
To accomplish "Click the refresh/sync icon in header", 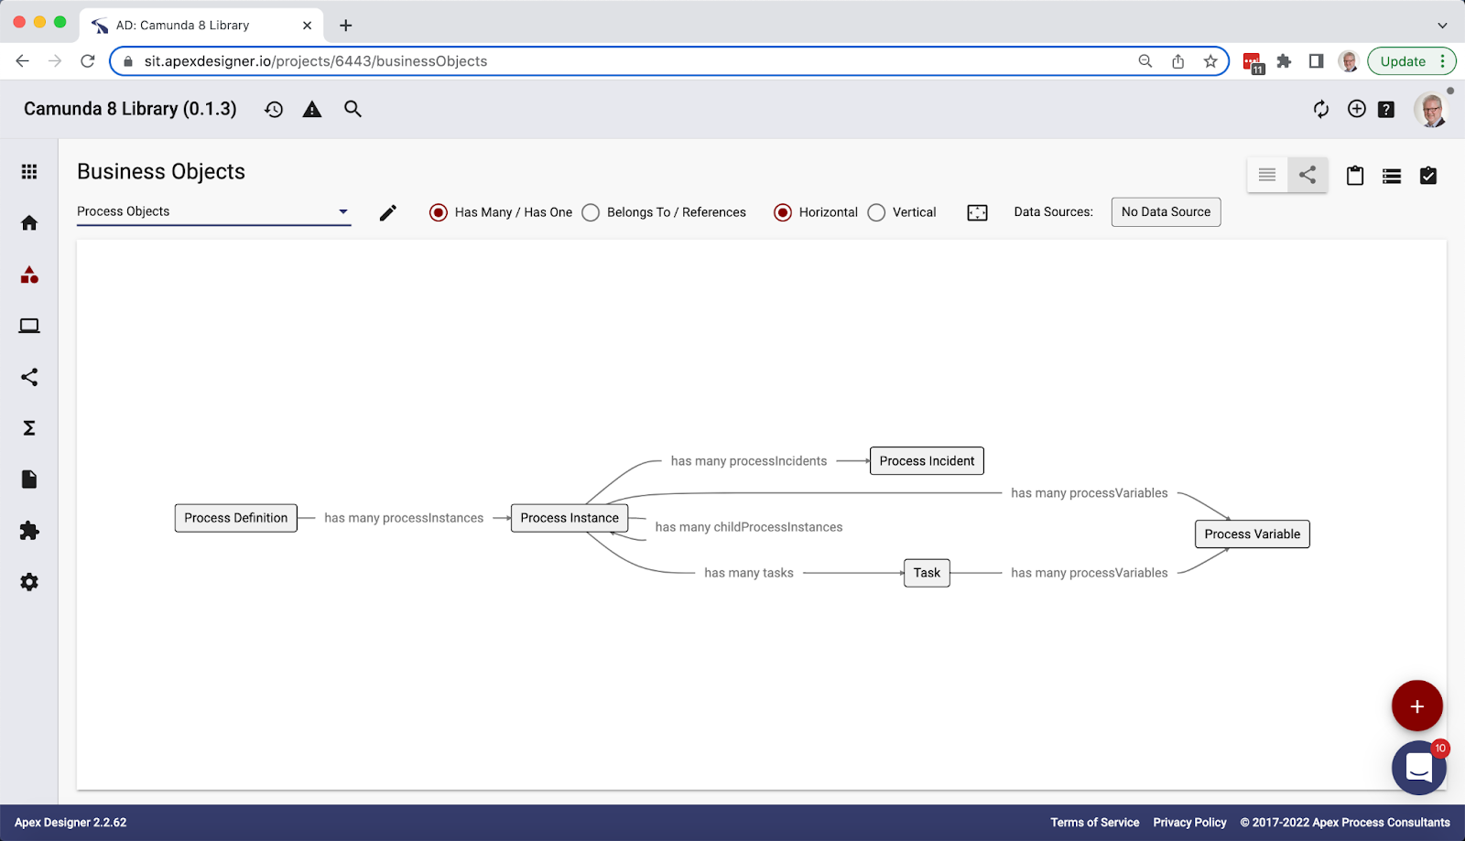I will coord(1321,110).
